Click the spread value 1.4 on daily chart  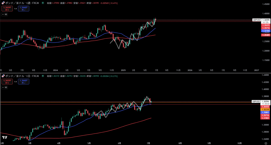(15, 82)
